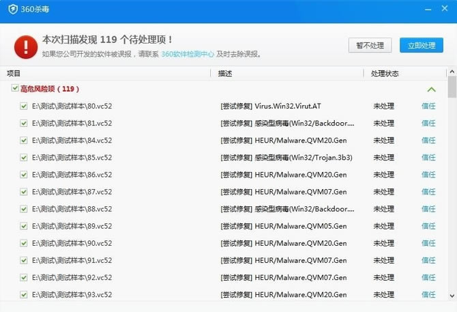The height and width of the screenshot is (312, 457).
Task: Uncheck the 81.vc52 file checkbox
Action: [24, 124]
